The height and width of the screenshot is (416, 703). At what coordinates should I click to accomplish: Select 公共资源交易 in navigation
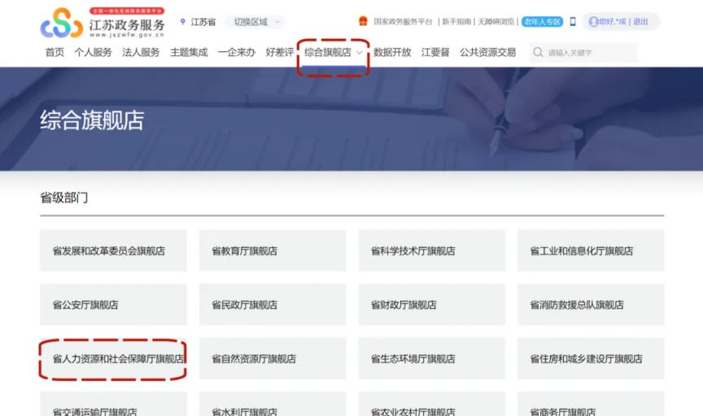[487, 53]
